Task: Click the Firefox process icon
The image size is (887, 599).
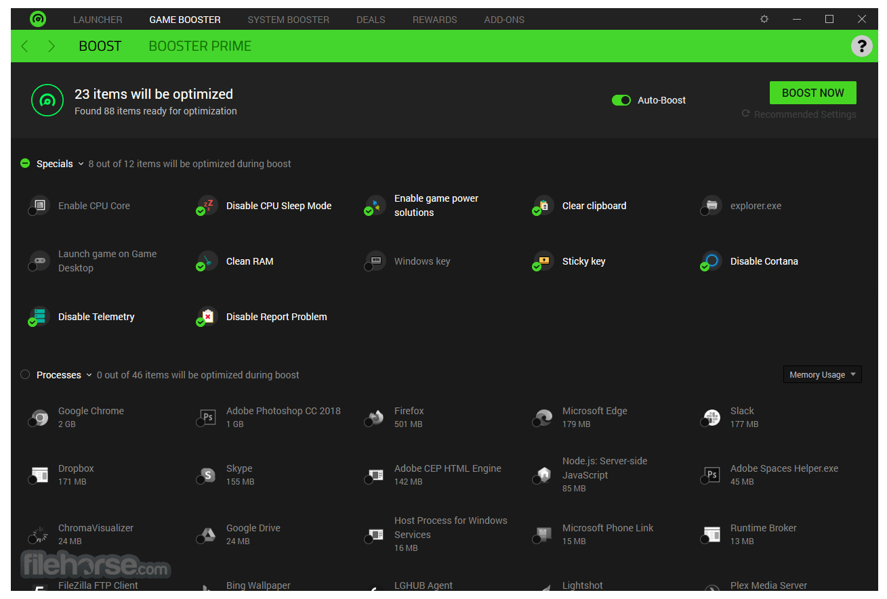Action: (x=375, y=417)
